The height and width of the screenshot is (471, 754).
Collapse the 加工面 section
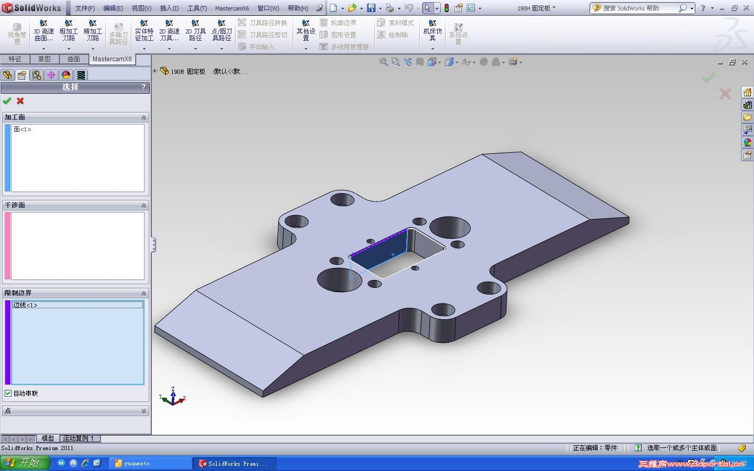click(143, 117)
